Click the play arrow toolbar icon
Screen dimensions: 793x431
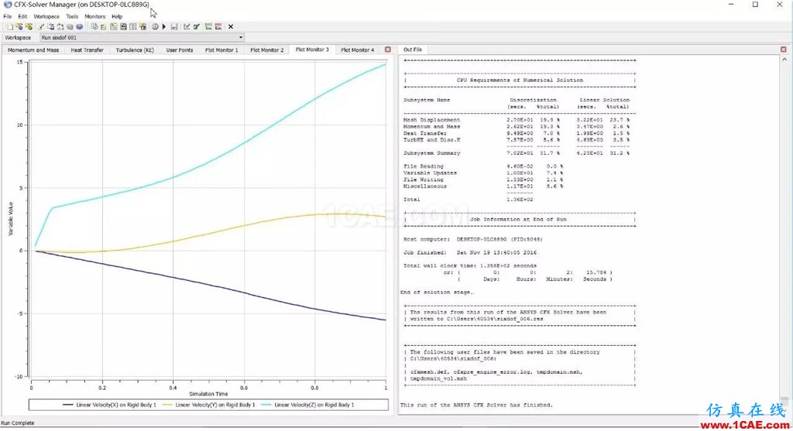tap(164, 26)
